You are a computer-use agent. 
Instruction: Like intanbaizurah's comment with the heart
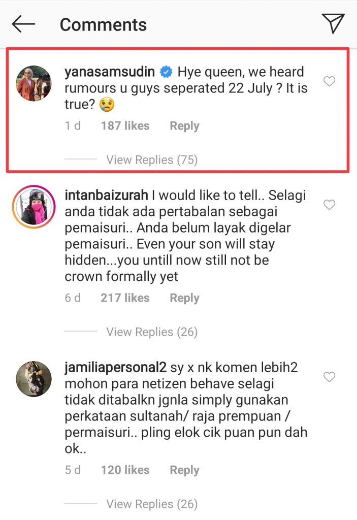pos(329,205)
